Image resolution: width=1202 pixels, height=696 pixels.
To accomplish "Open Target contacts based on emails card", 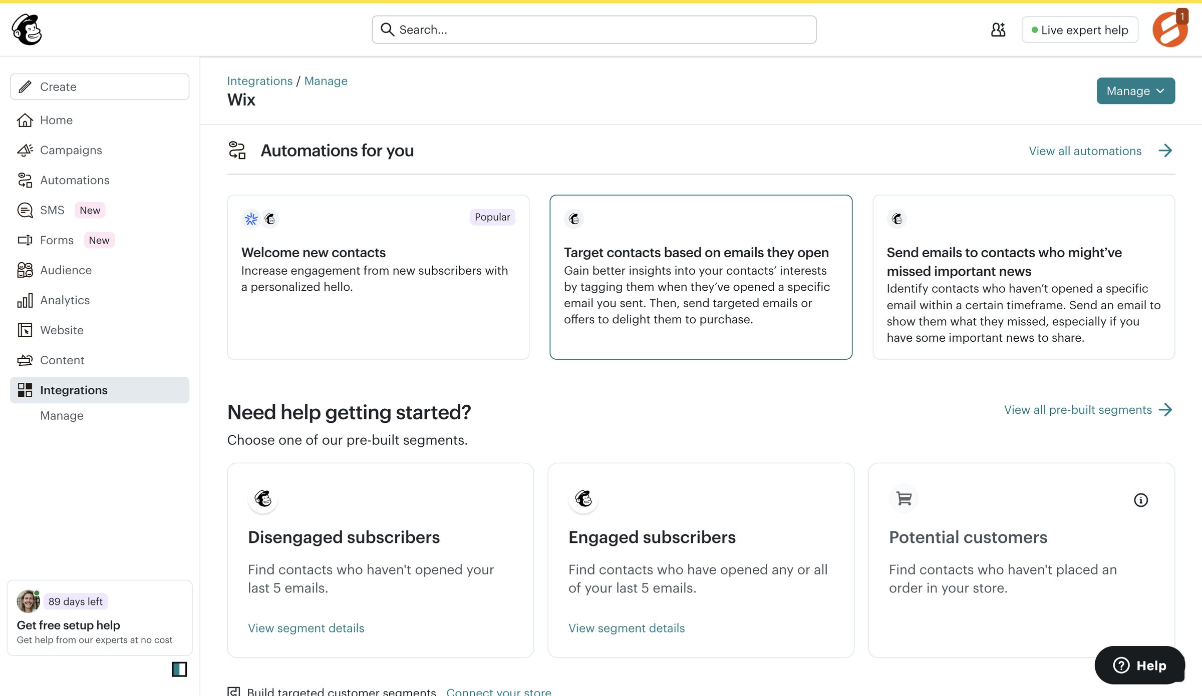I will pyautogui.click(x=701, y=277).
